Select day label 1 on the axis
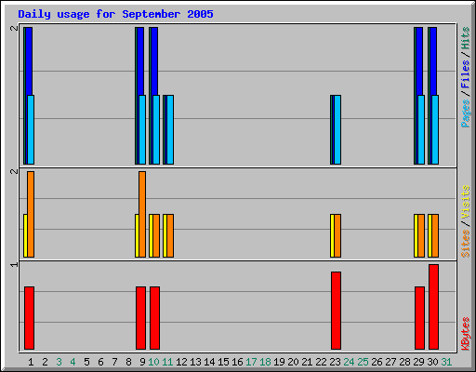Screen dimensions: 476x372 pos(31,362)
